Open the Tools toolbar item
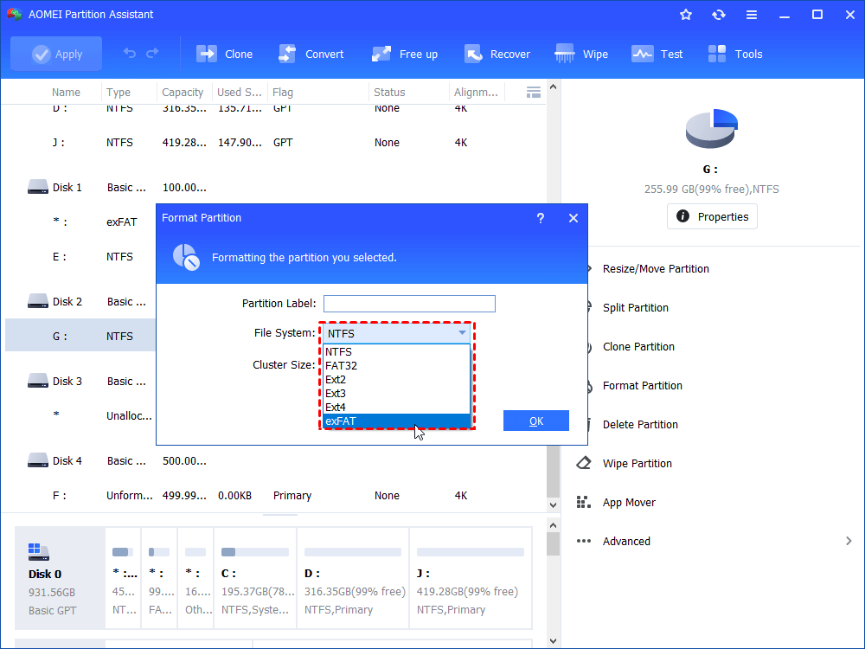This screenshot has width=865, height=649. [x=734, y=53]
